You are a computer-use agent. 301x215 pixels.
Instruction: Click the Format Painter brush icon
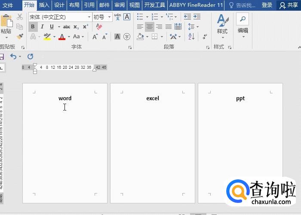[20, 37]
